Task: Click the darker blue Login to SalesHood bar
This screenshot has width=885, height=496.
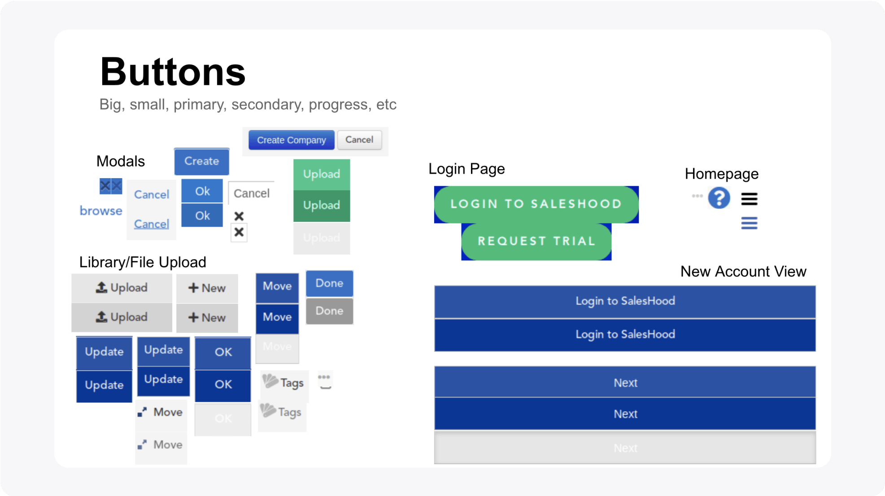Action: tap(625, 335)
